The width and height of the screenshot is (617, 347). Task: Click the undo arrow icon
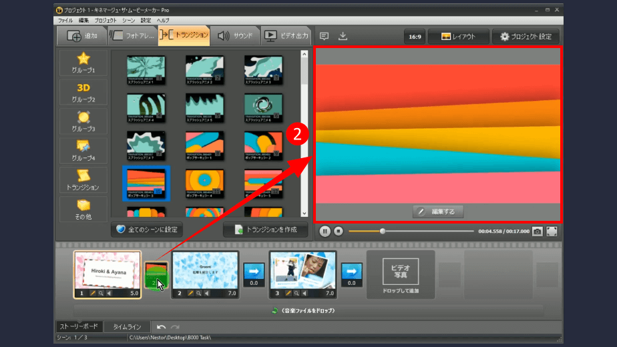[x=161, y=327]
